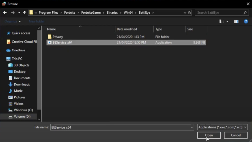Click the Back navigation arrow
This screenshot has height=142, width=252.
pos(5,13)
